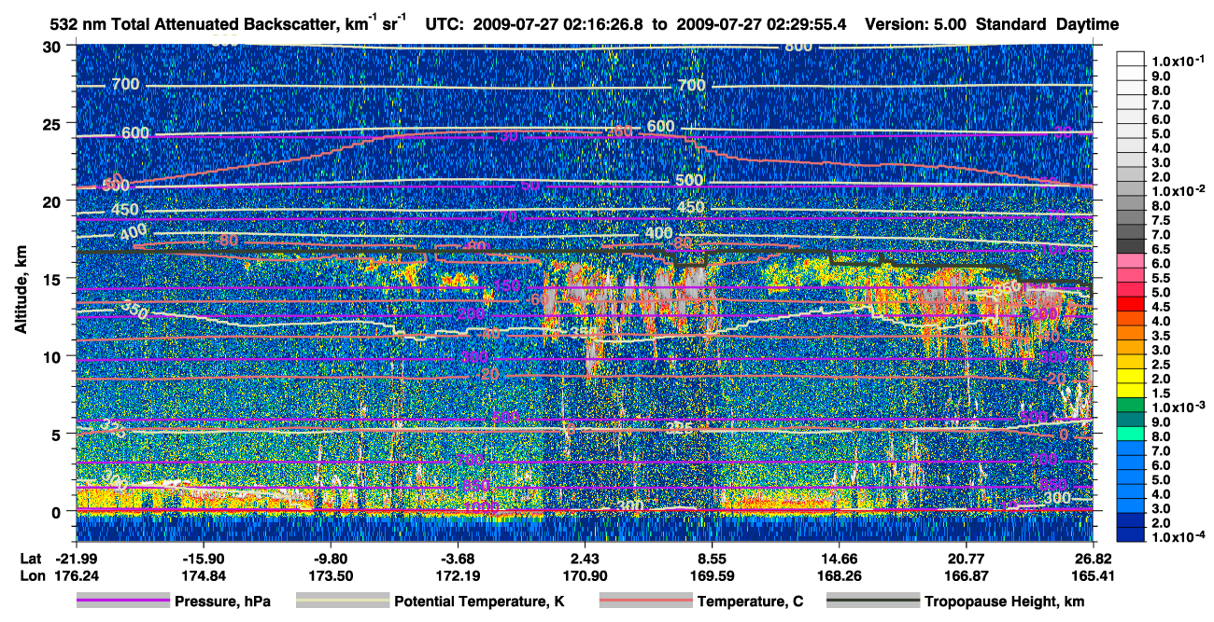Click the altitude axis tick label 0
This screenshot has height=622, width=1214.
coord(59,511)
